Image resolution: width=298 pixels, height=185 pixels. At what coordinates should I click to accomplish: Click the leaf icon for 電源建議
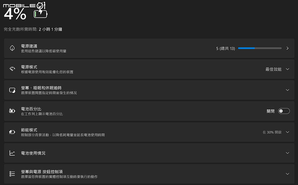pyautogui.click(x=12, y=48)
